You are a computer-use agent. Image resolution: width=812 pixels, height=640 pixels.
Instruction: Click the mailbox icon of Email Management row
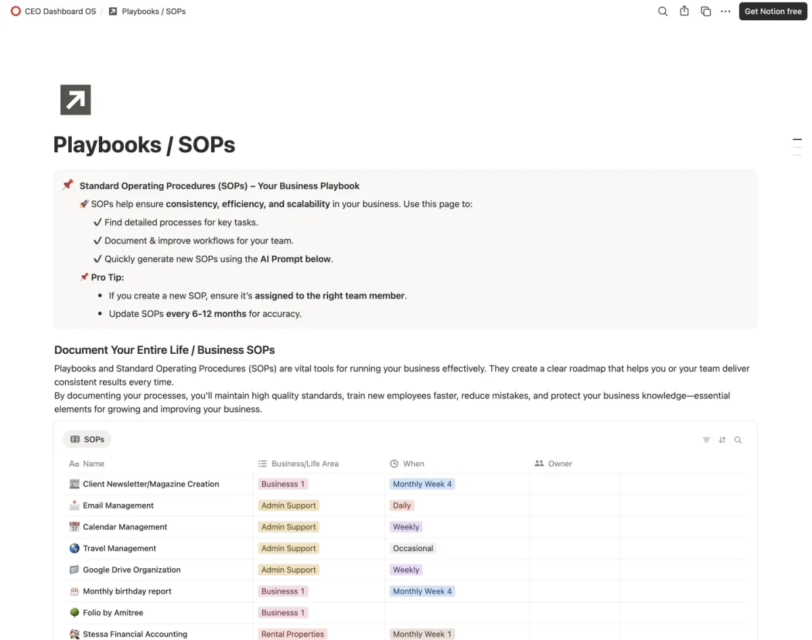click(74, 505)
